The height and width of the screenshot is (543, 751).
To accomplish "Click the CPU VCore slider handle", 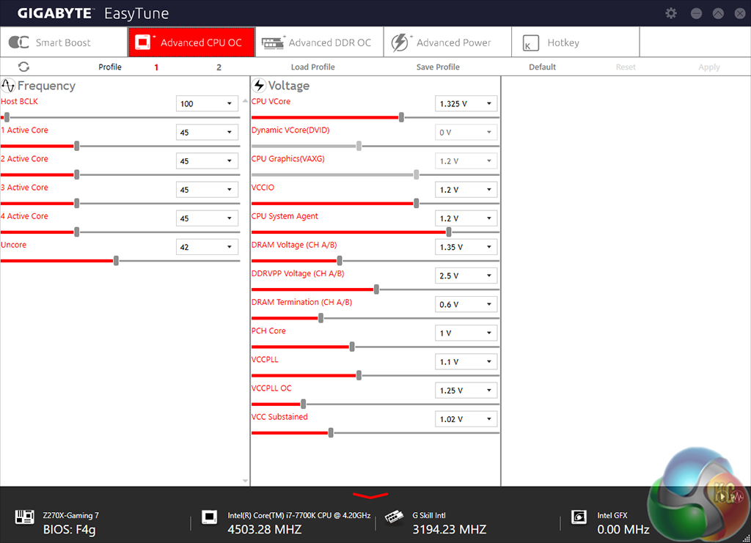I will [401, 117].
